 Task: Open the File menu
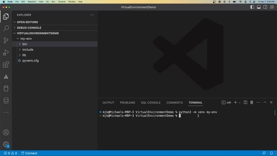17,2
